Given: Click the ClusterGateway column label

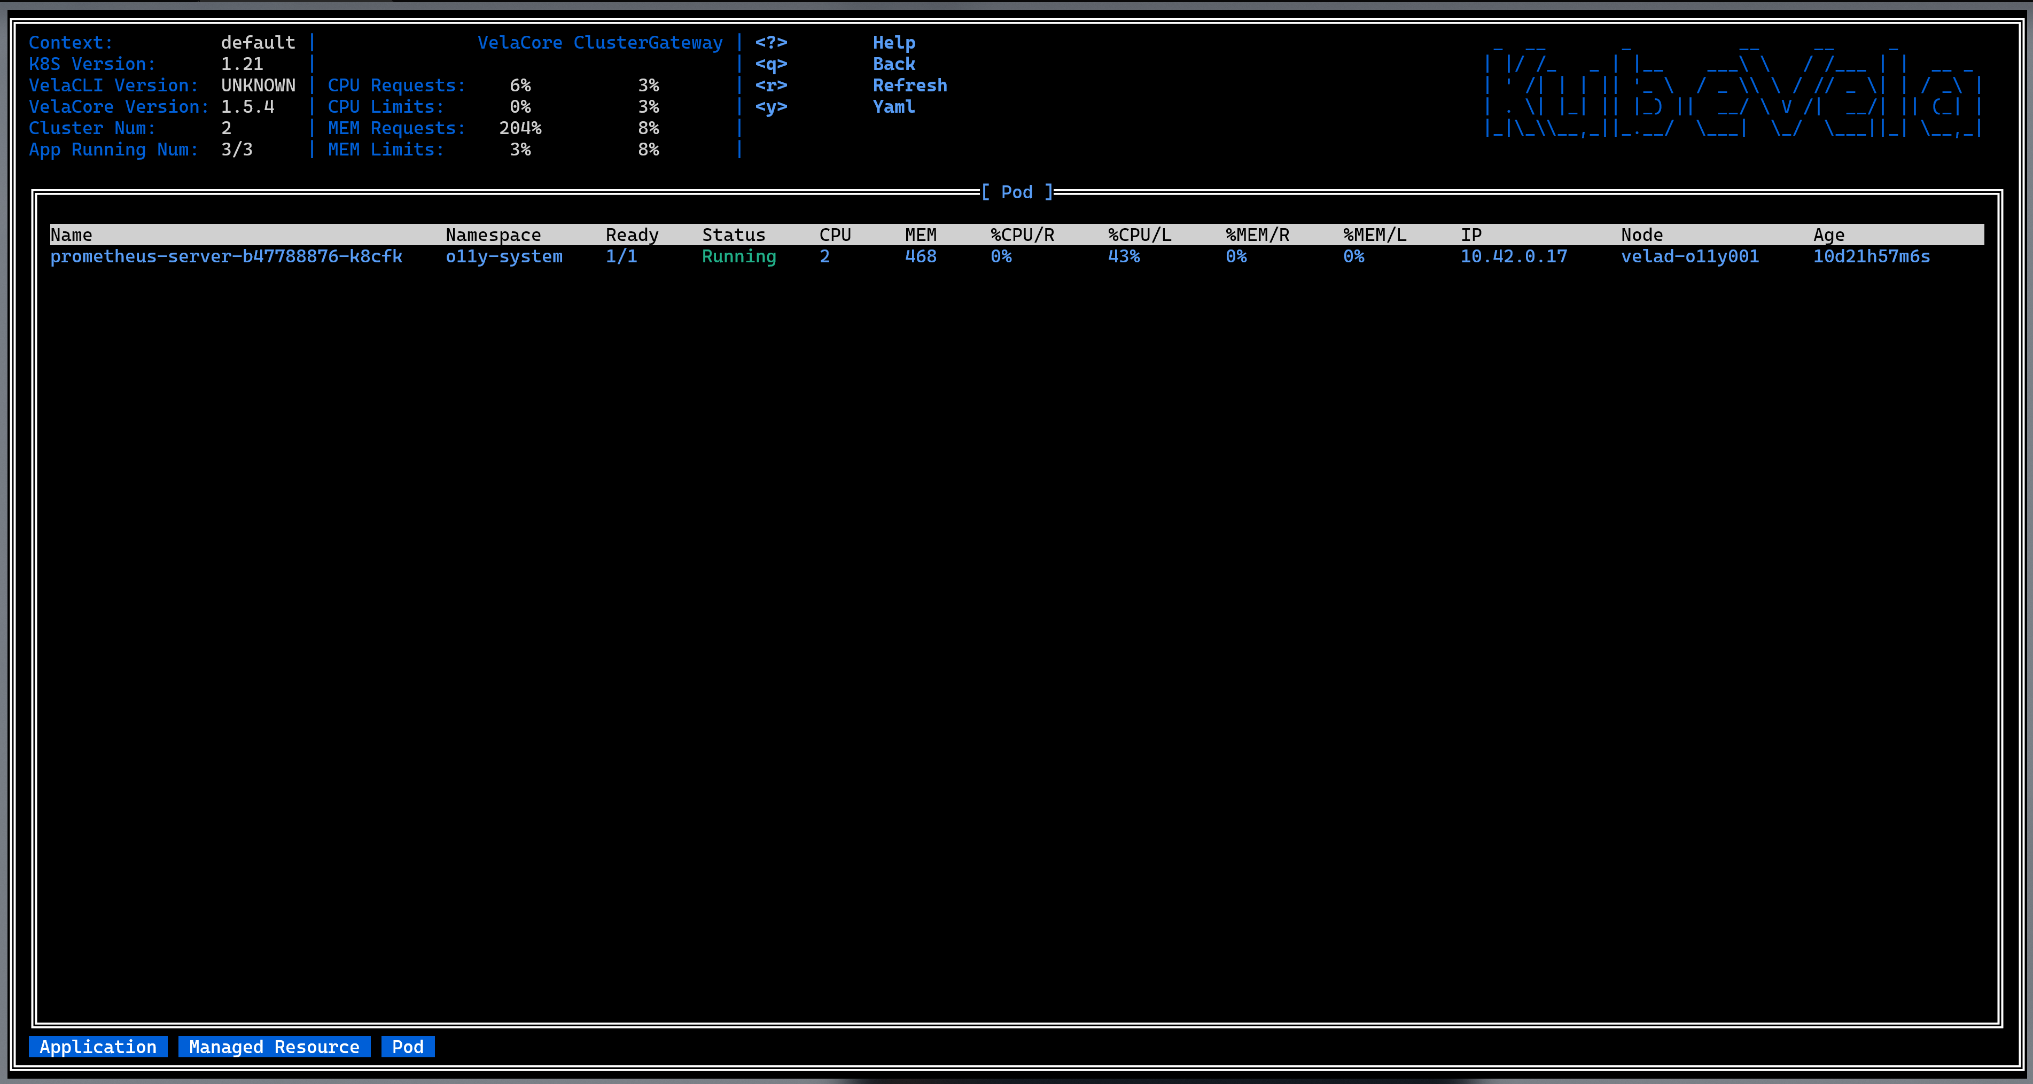Looking at the screenshot, I should (648, 43).
